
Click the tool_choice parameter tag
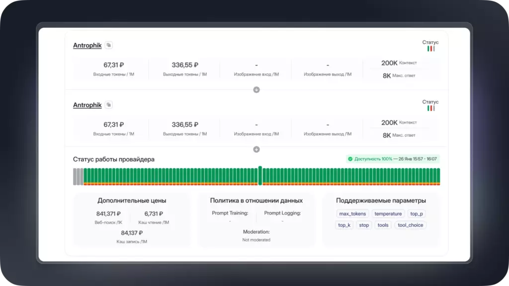(x=410, y=225)
